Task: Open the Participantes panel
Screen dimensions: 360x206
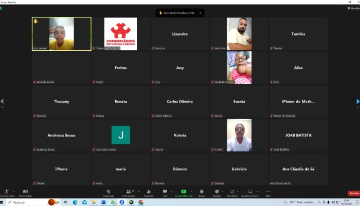Action: [128, 192]
